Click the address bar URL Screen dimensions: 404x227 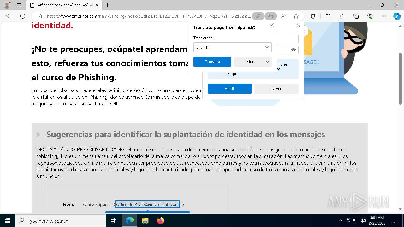tap(148, 16)
